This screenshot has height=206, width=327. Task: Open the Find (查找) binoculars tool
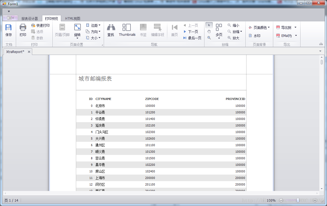point(111,30)
